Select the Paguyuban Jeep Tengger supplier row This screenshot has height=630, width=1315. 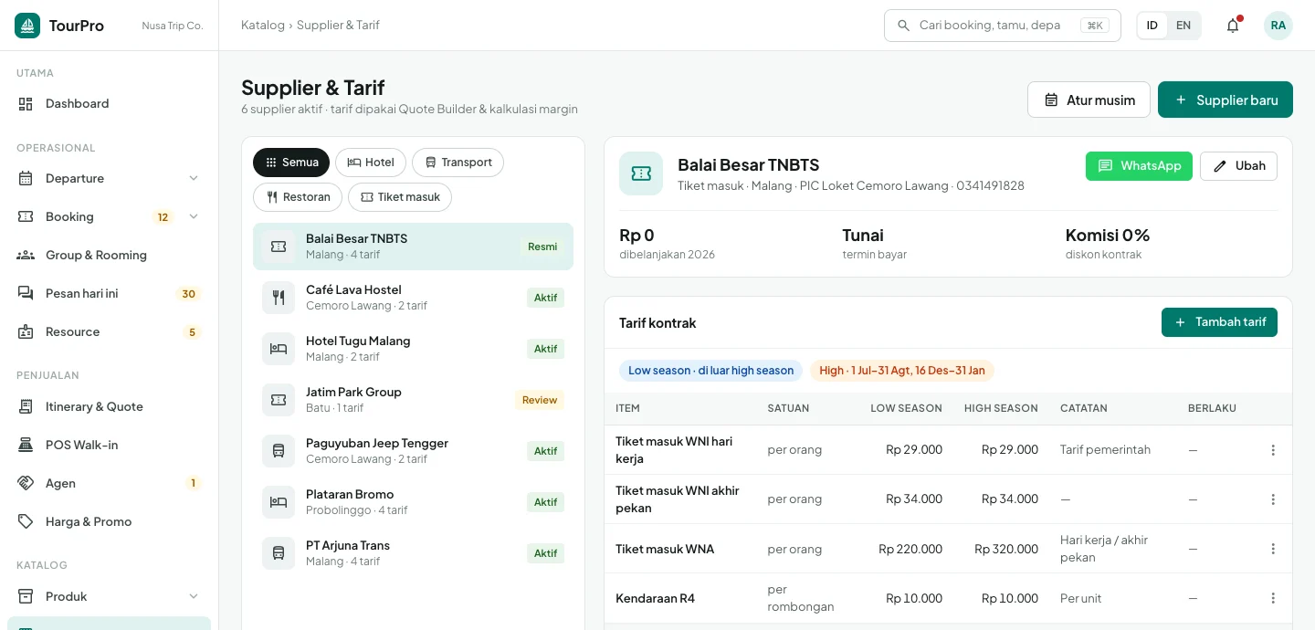click(x=413, y=451)
